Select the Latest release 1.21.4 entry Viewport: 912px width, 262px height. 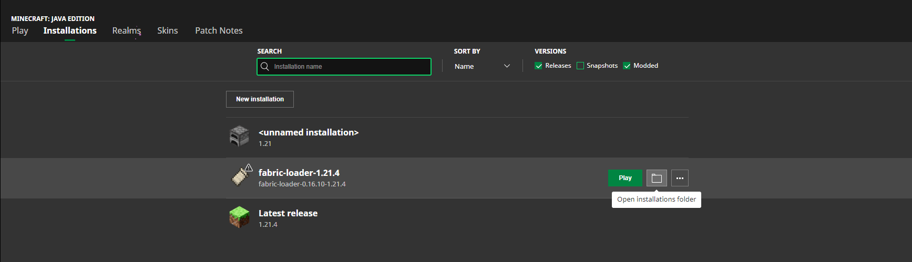point(288,218)
